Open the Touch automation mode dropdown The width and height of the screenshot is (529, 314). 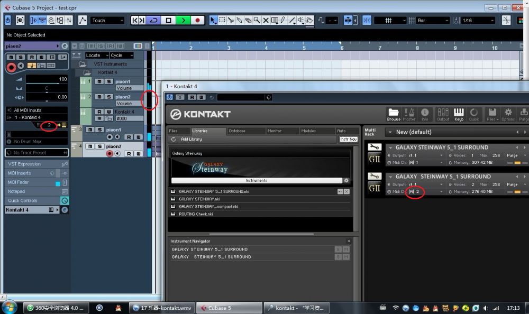click(x=107, y=20)
